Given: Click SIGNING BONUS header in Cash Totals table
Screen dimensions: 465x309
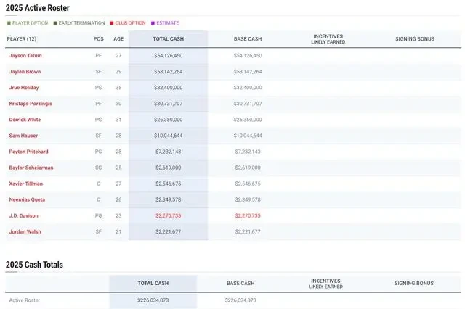Looking at the screenshot, I should point(414,283).
